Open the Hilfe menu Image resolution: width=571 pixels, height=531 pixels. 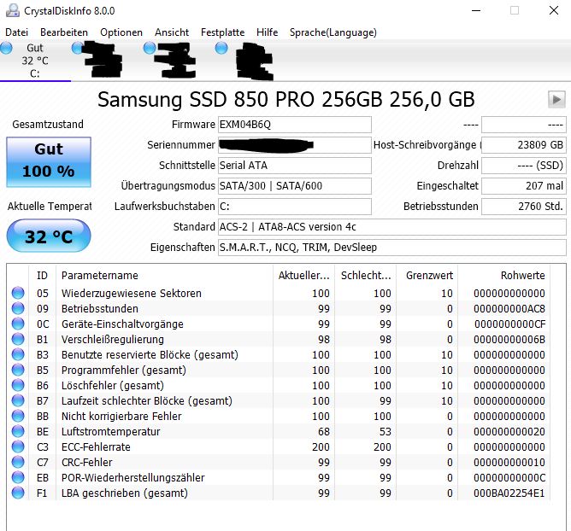[267, 32]
